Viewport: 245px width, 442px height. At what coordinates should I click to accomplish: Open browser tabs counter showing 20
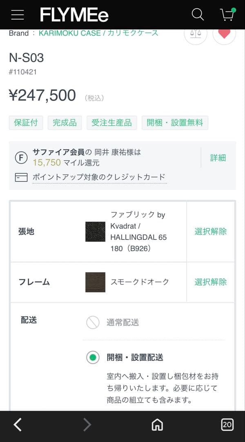pos(227,425)
